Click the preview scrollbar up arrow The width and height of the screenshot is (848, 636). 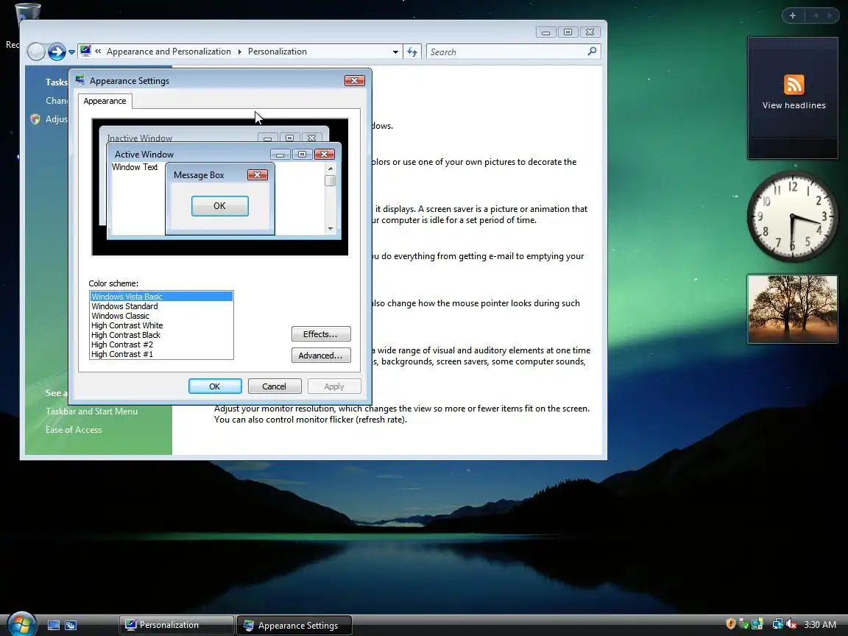(x=331, y=168)
